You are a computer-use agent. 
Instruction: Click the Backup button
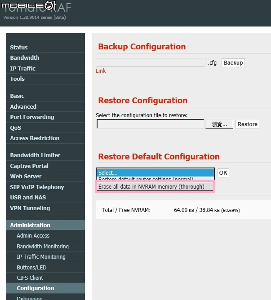point(233,63)
